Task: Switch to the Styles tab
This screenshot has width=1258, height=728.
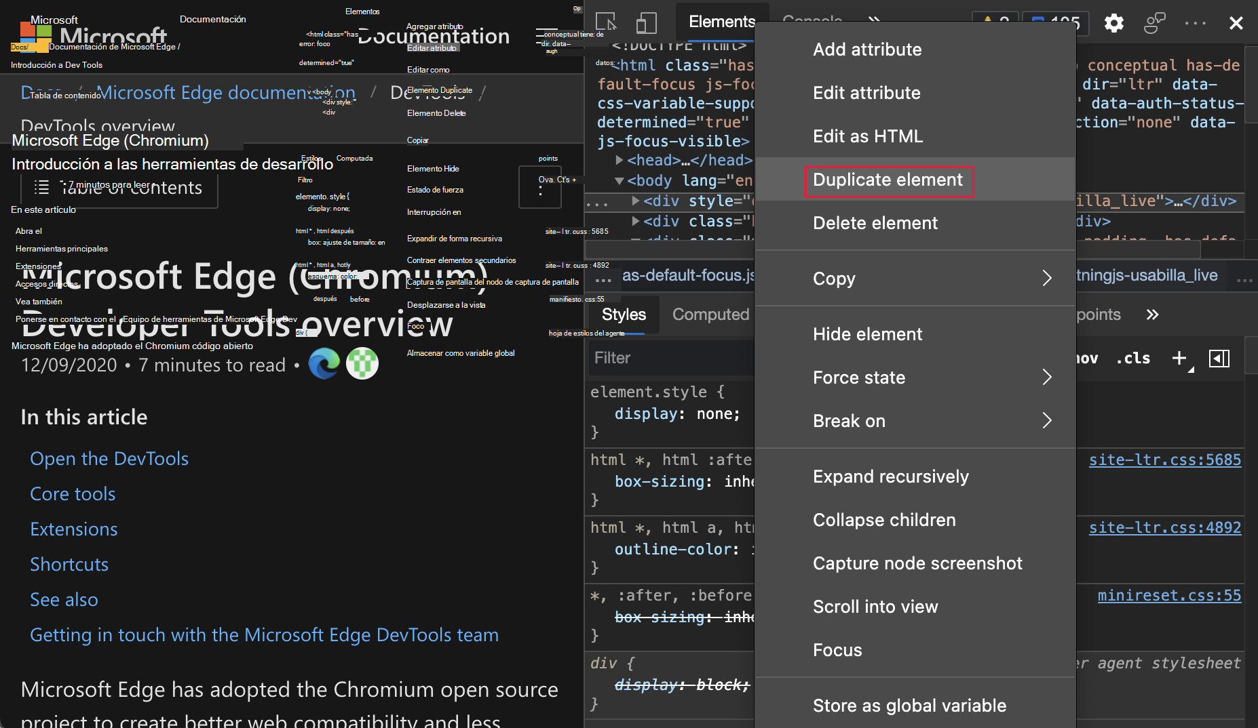Action: (624, 315)
